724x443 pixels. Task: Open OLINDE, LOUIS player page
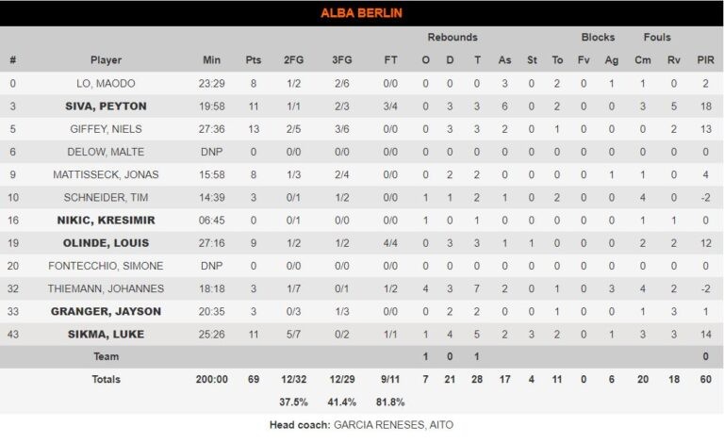tap(106, 243)
